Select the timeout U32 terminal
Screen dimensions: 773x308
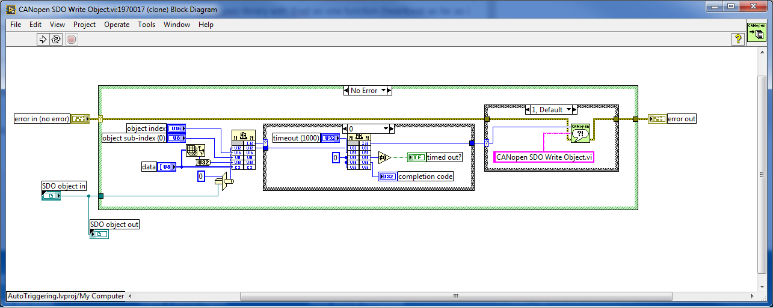(330, 138)
